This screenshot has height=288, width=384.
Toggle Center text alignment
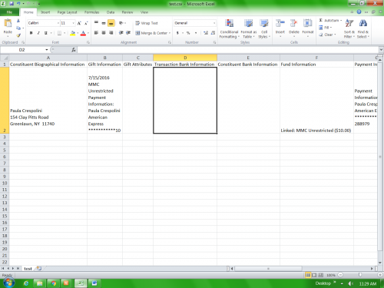tap(104, 33)
